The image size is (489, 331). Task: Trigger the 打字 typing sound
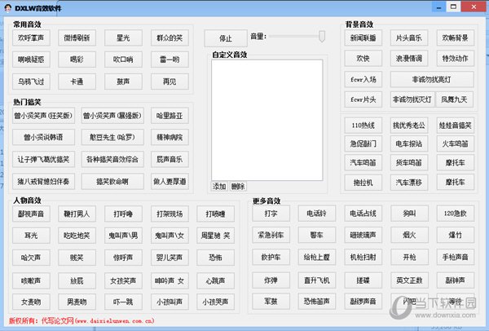pyautogui.click(x=271, y=214)
